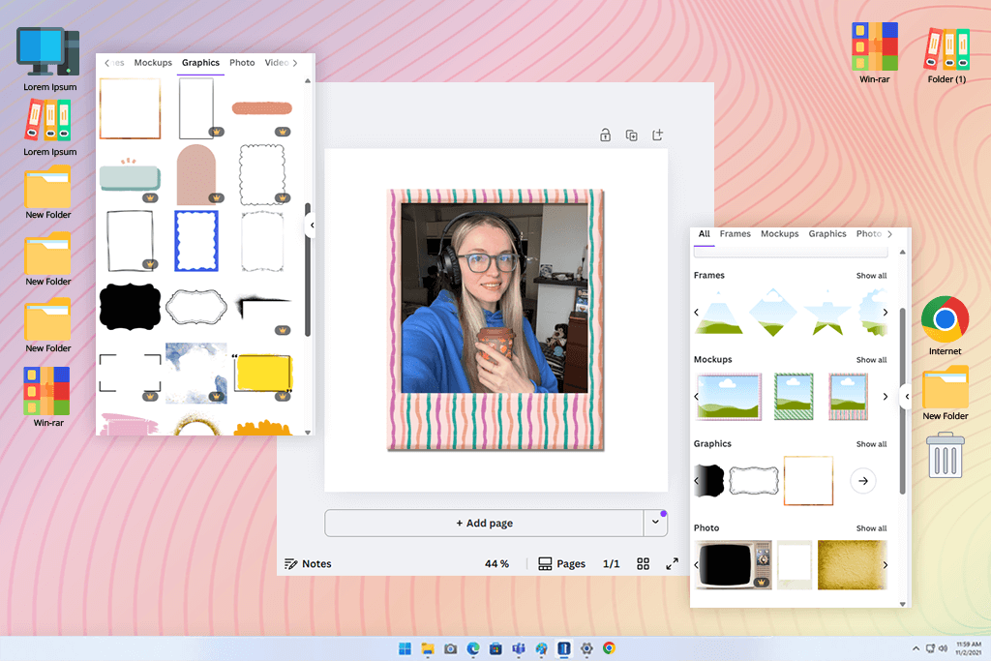Choose the blue watercolor texture graphic
The image size is (991, 661).
[195, 373]
